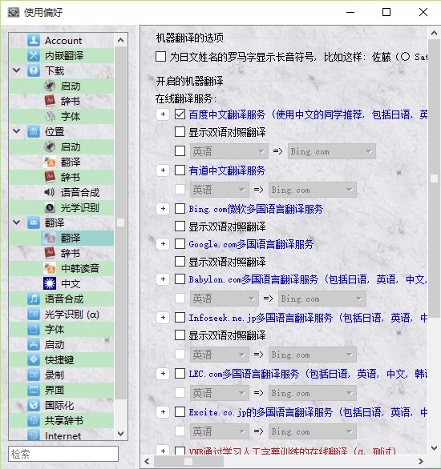
Task: Click the 辞书 book icon under 位置
Action: coord(50,177)
